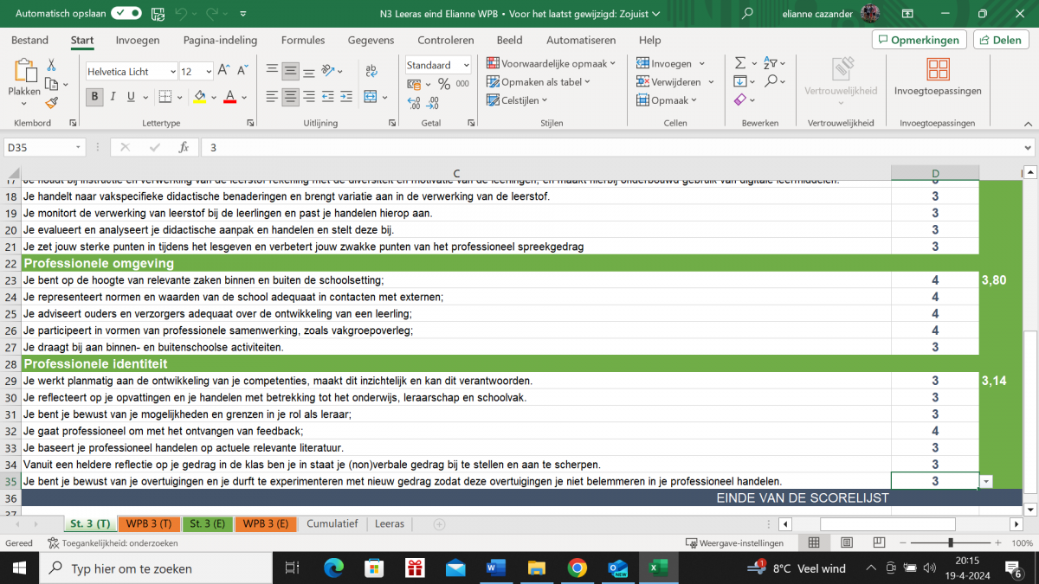Click the wrap text icon
1039x584 pixels.
click(x=371, y=71)
